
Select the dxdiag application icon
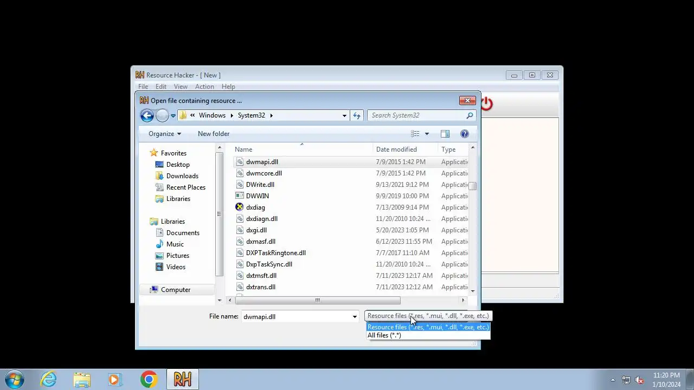pyautogui.click(x=240, y=207)
